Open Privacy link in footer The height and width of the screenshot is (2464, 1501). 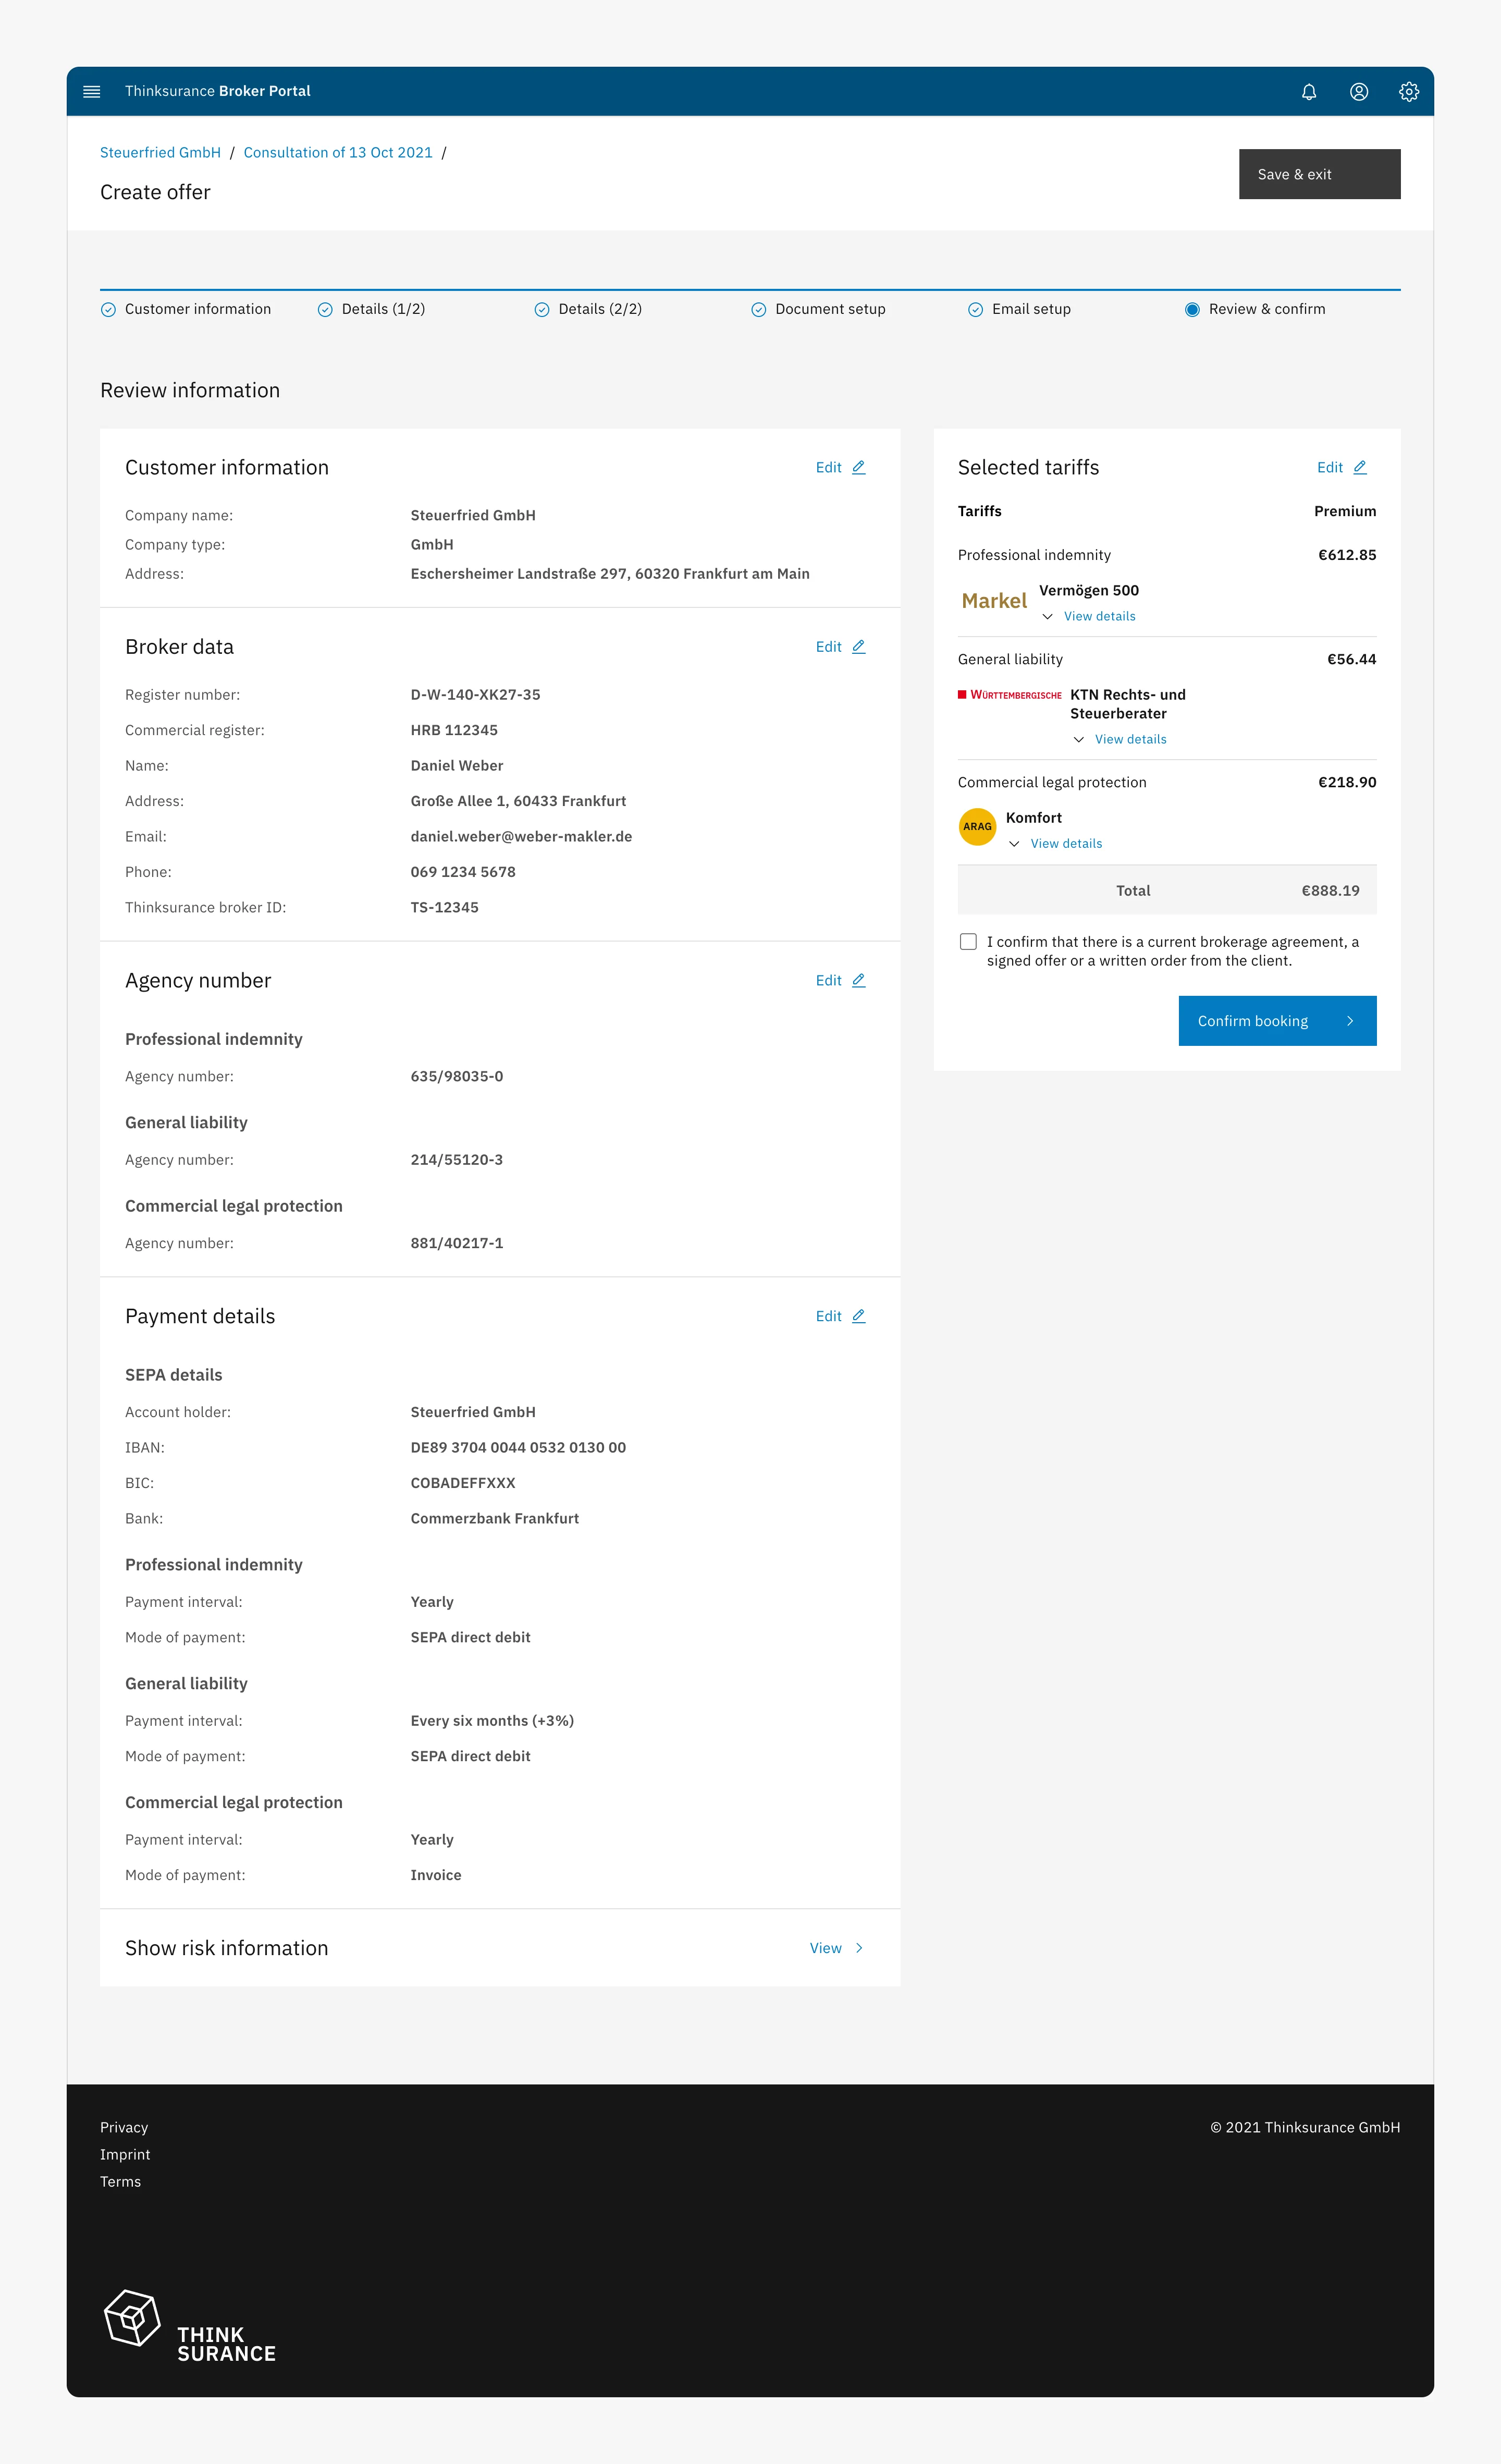click(x=124, y=2127)
